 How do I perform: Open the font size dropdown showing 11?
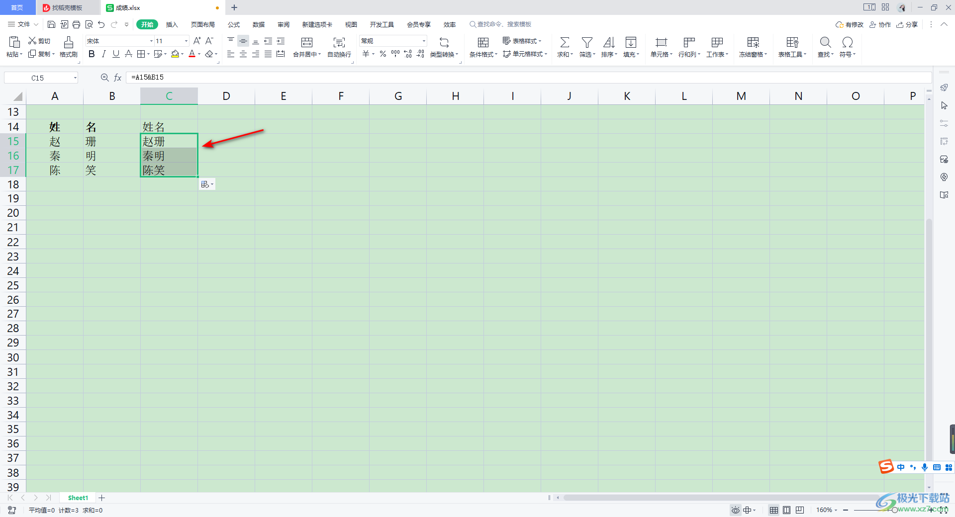pos(186,41)
